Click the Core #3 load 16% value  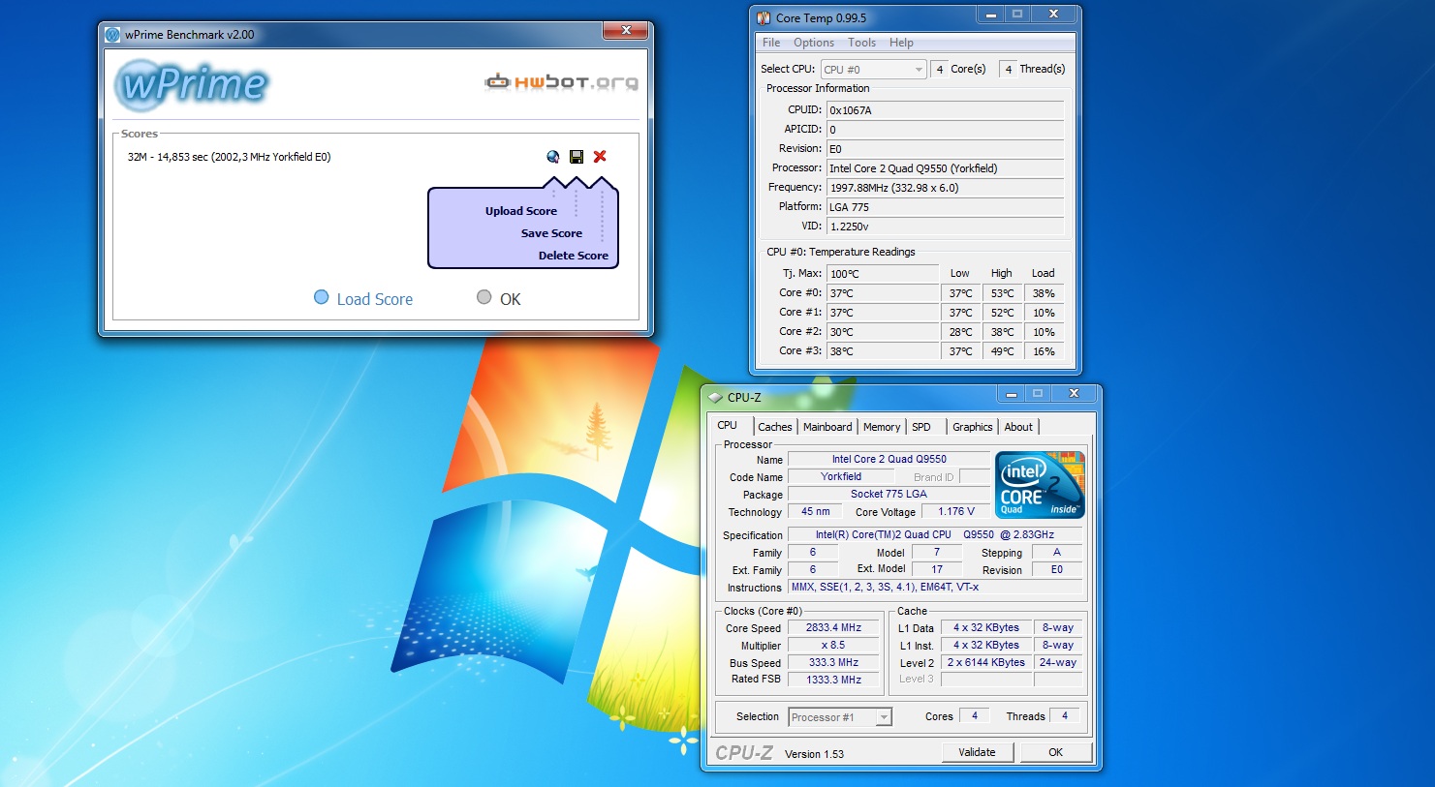coord(1044,351)
